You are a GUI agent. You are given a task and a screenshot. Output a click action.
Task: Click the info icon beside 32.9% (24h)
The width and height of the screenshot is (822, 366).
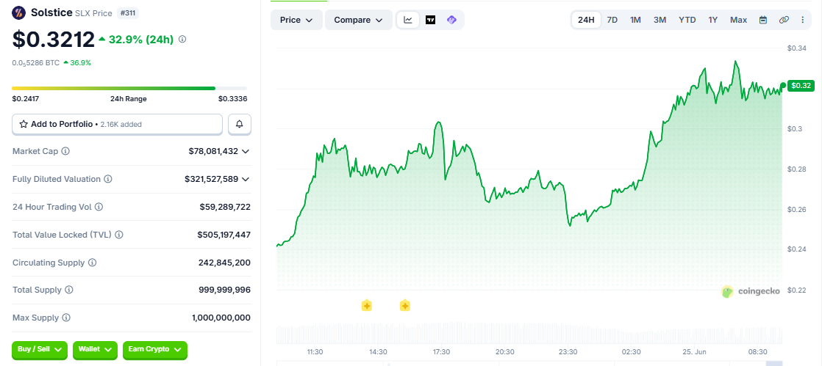tap(182, 39)
